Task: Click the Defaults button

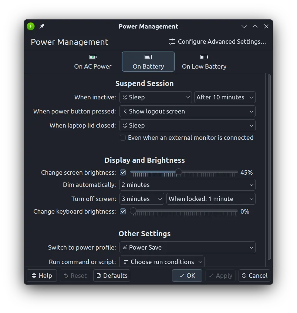Action: [112, 276]
